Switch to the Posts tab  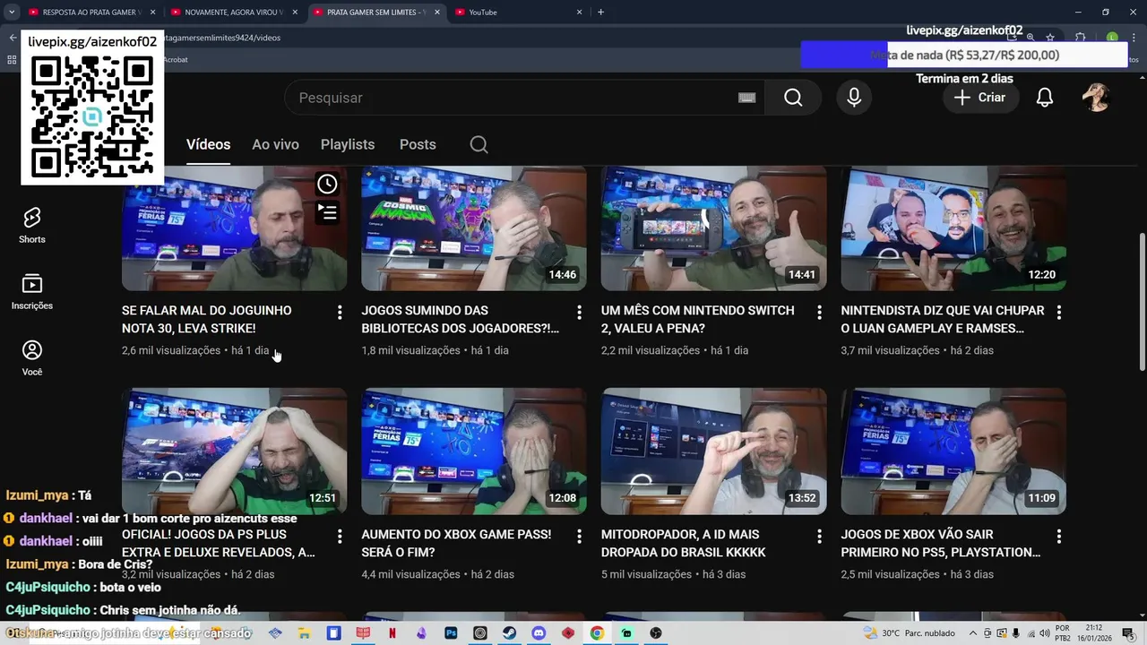pos(418,144)
